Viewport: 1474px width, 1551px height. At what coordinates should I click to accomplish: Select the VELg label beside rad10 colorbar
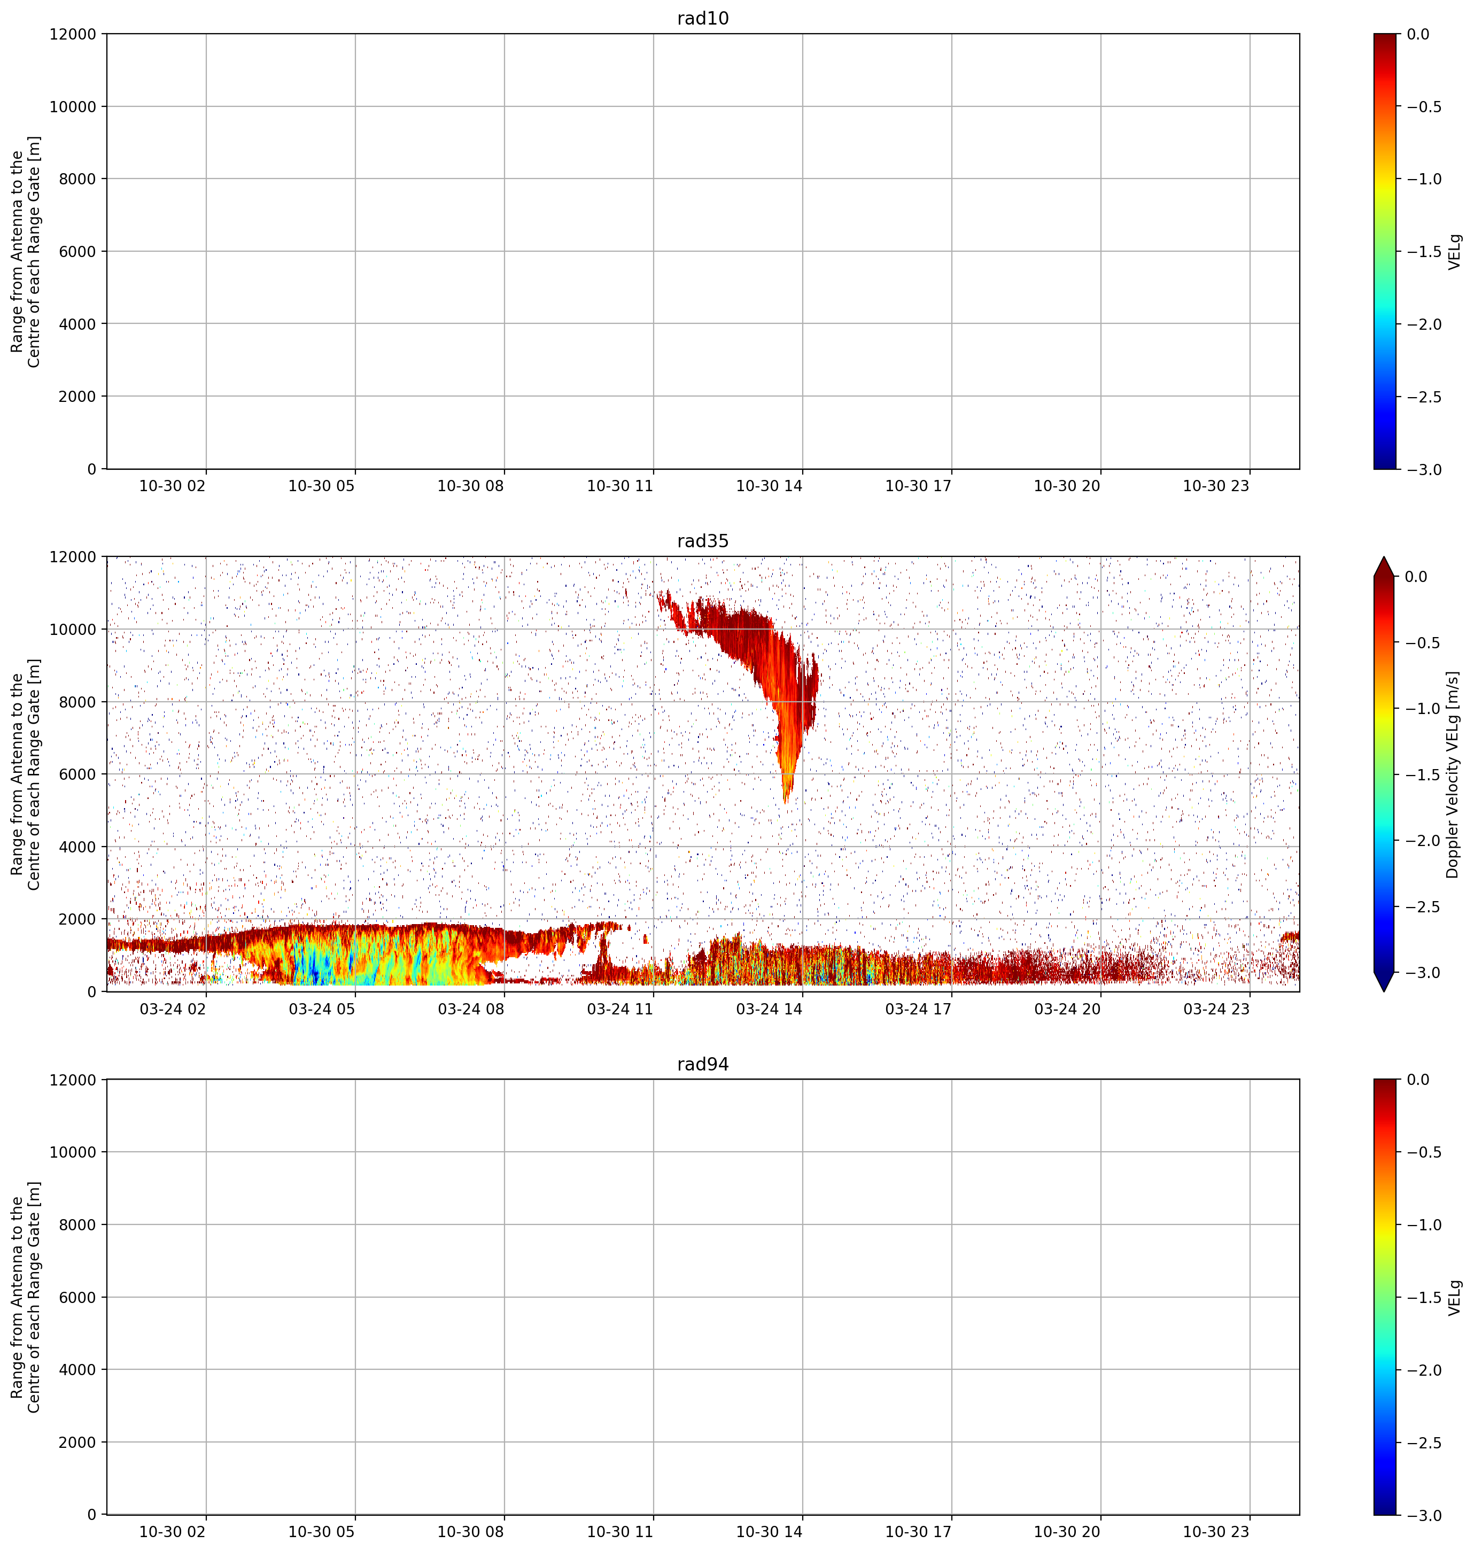pos(1455,251)
